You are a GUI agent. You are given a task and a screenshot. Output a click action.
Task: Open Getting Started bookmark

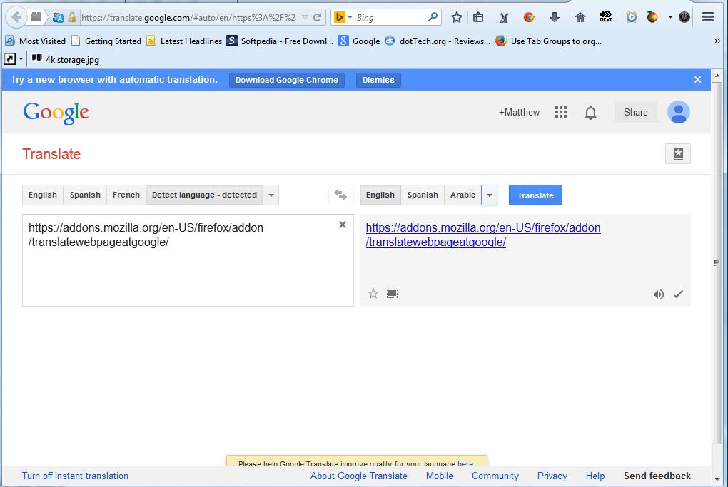pos(107,41)
